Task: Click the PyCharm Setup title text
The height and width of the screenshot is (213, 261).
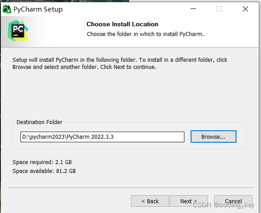Action: [x=38, y=9]
